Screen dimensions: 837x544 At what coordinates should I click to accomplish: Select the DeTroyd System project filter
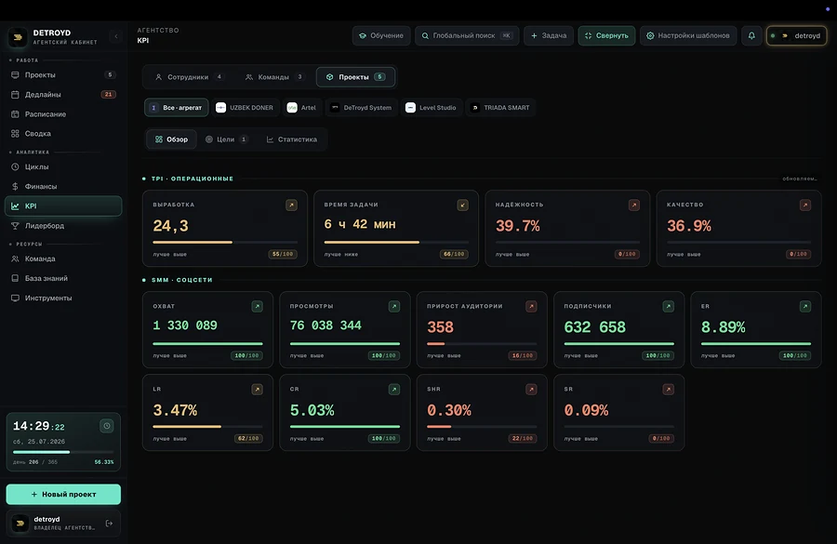click(x=361, y=108)
